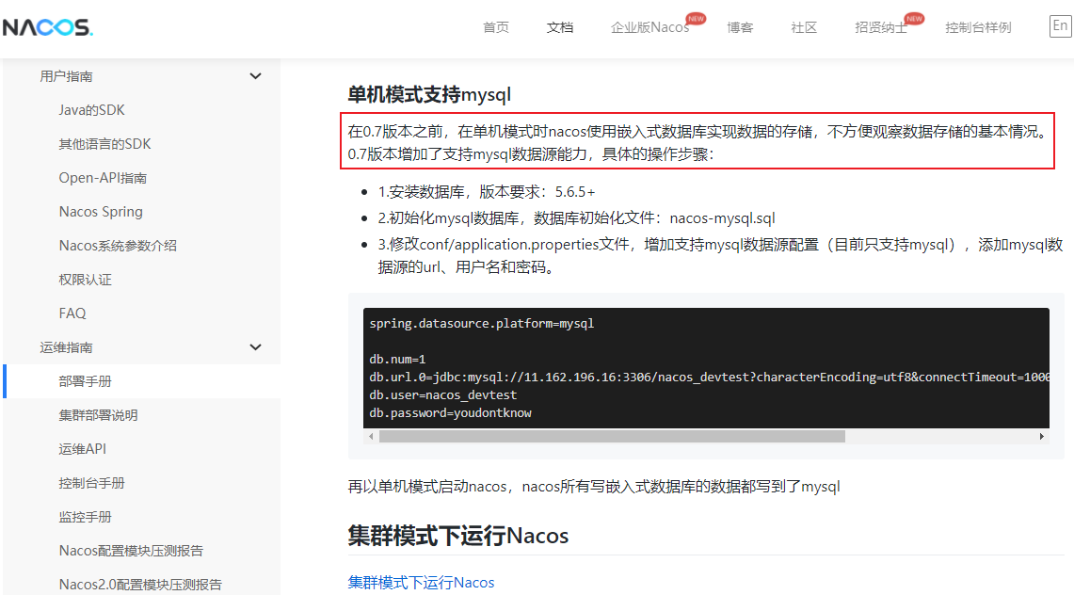Select Nacos Spring in the sidebar
This screenshot has height=595, width=1074.
click(101, 212)
